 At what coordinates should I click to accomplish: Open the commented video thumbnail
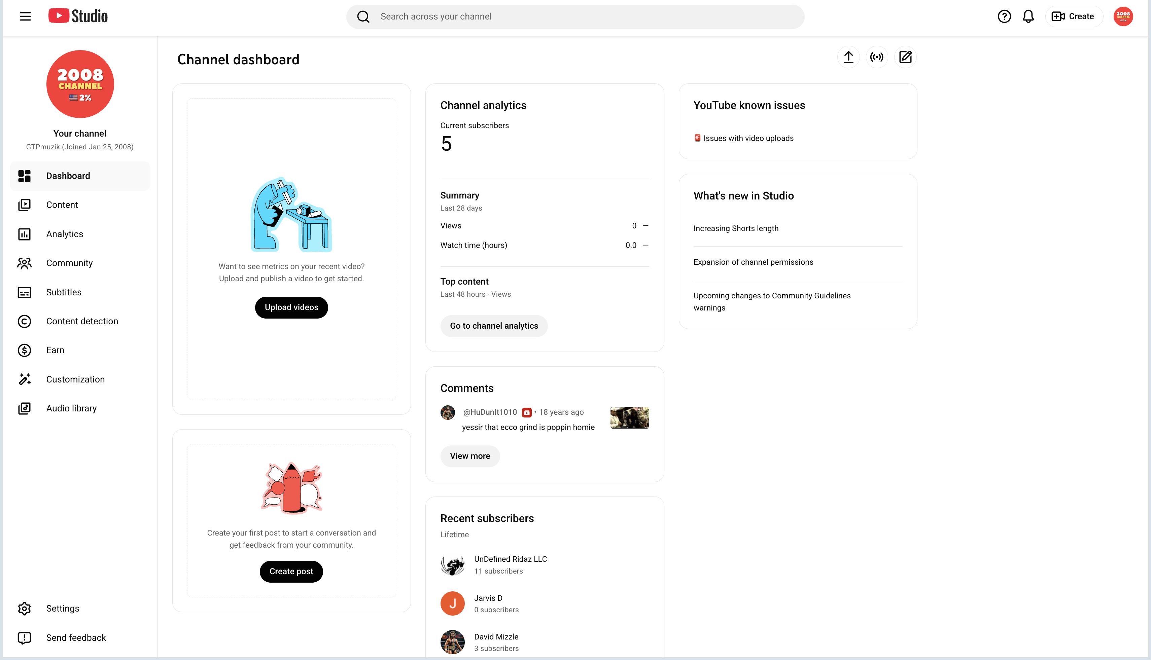click(629, 417)
